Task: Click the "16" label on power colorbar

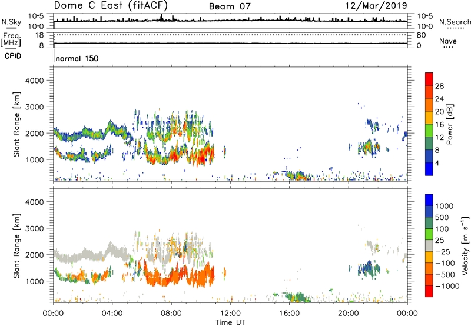Action: pyautogui.click(x=439, y=125)
